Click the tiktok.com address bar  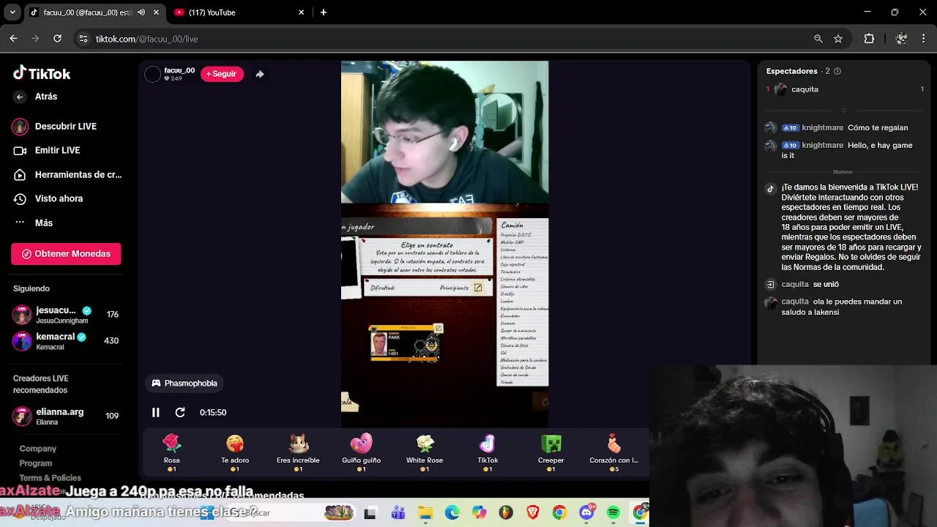[x=439, y=39]
